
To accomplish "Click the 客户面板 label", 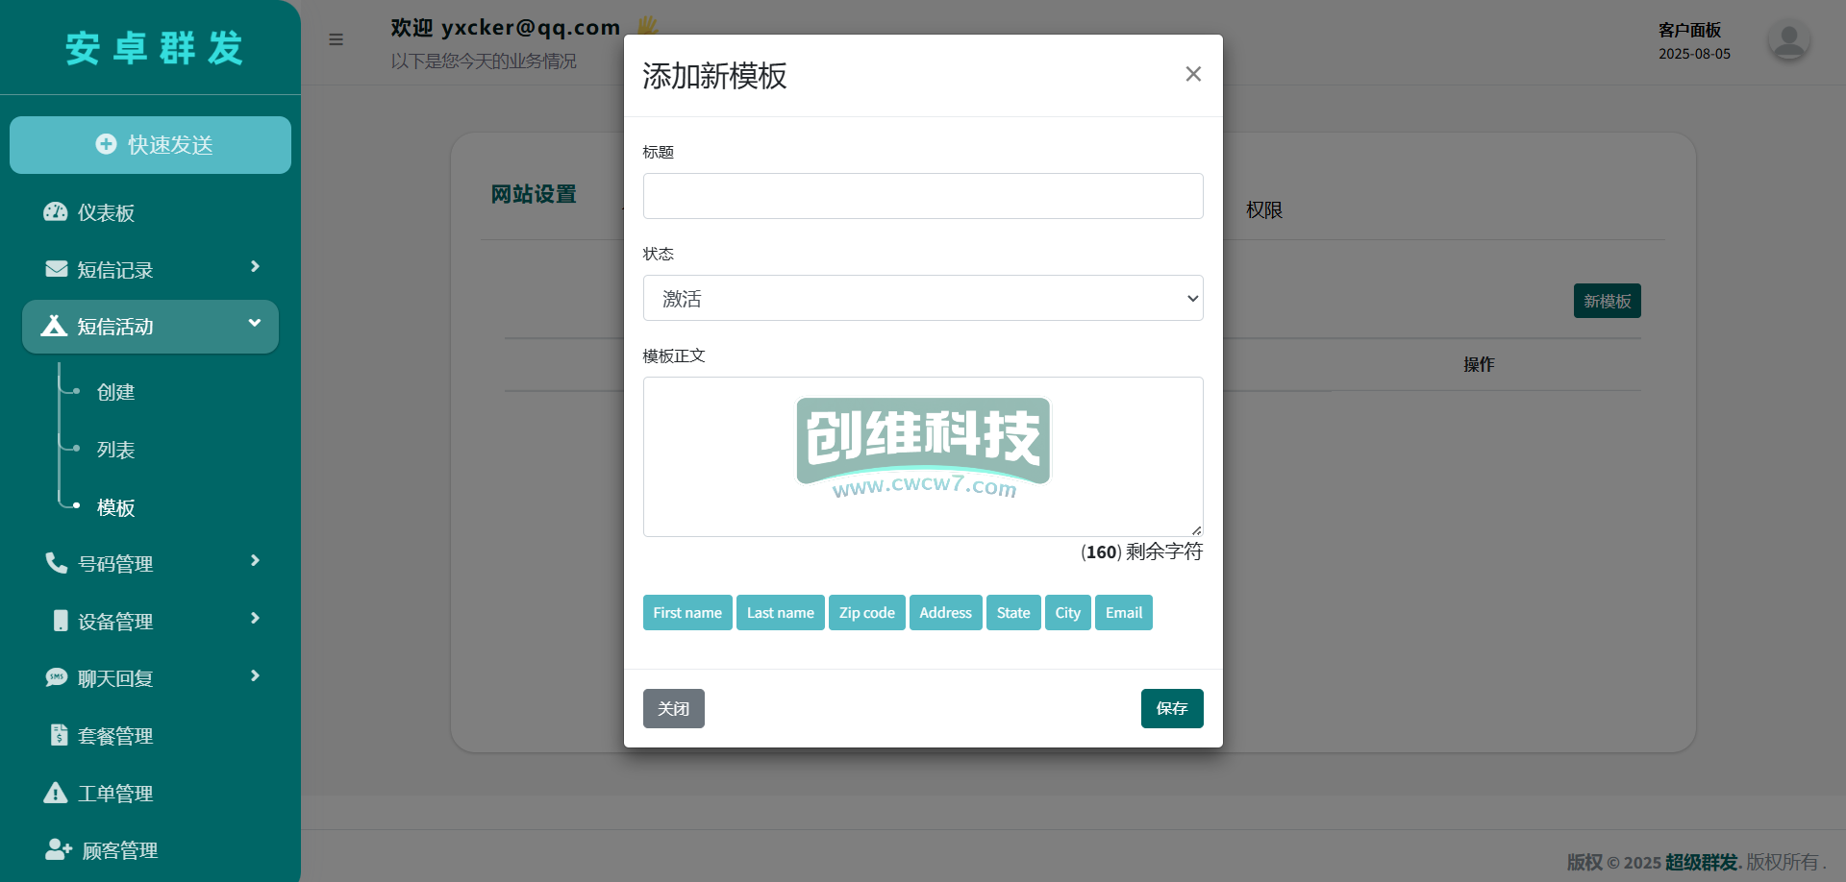I will 1689,30.
